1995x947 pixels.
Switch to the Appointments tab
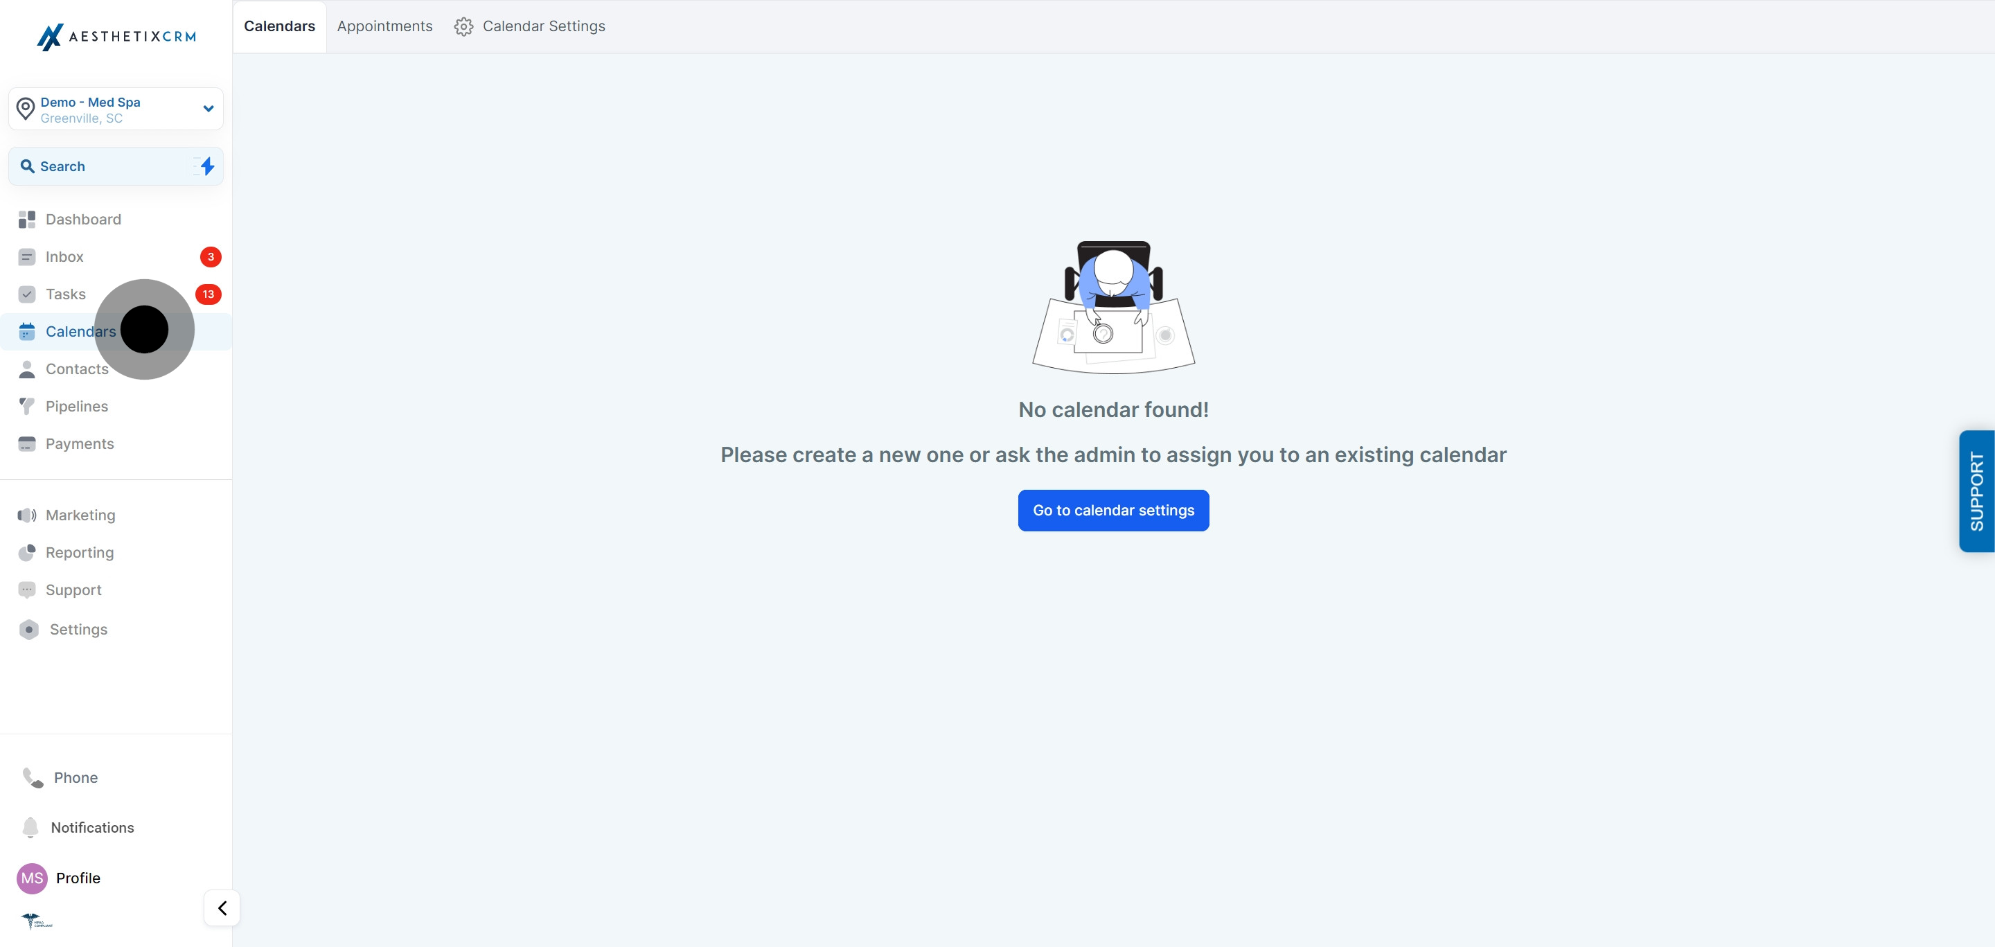click(x=384, y=26)
